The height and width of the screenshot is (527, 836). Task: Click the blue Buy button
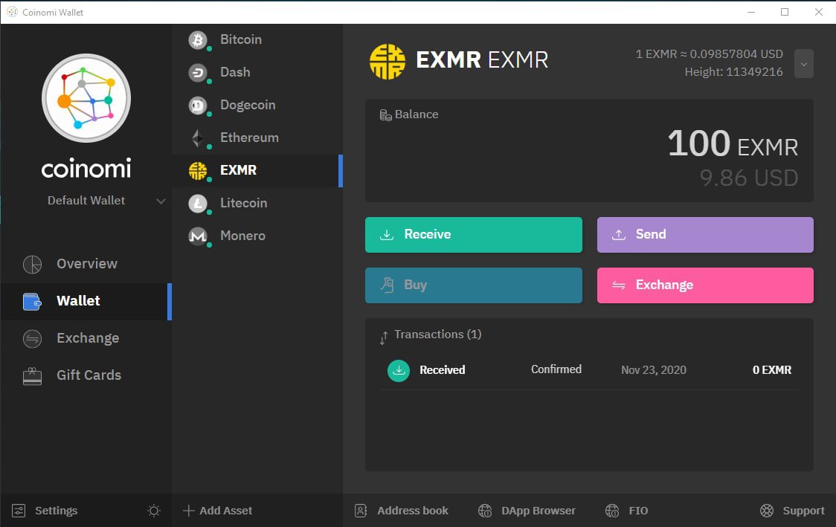click(474, 285)
